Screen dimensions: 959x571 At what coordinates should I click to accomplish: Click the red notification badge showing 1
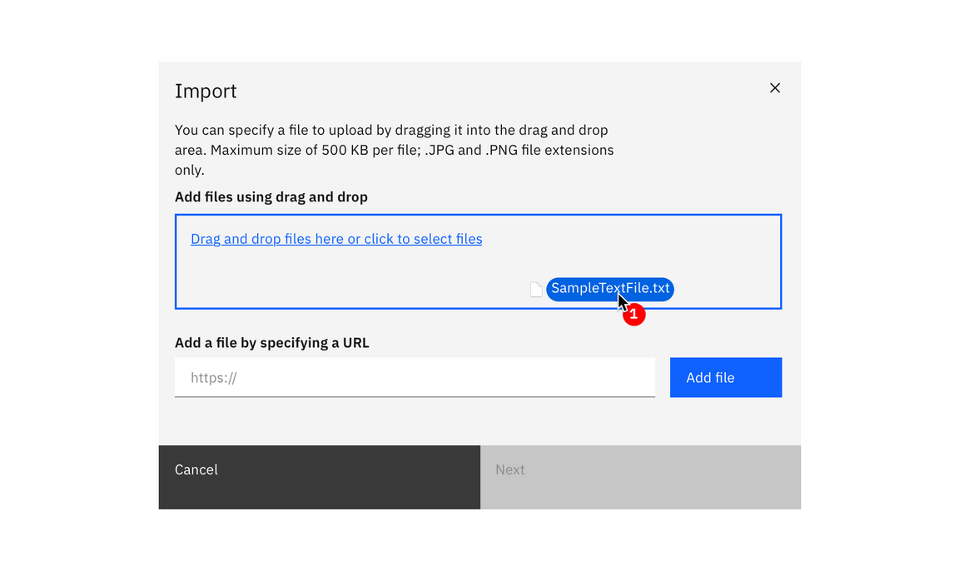click(x=634, y=314)
